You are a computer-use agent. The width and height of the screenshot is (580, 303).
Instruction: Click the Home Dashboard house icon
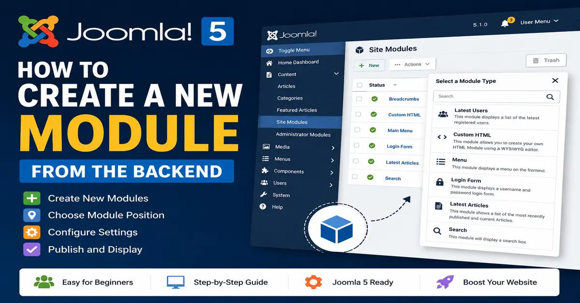[x=269, y=63]
